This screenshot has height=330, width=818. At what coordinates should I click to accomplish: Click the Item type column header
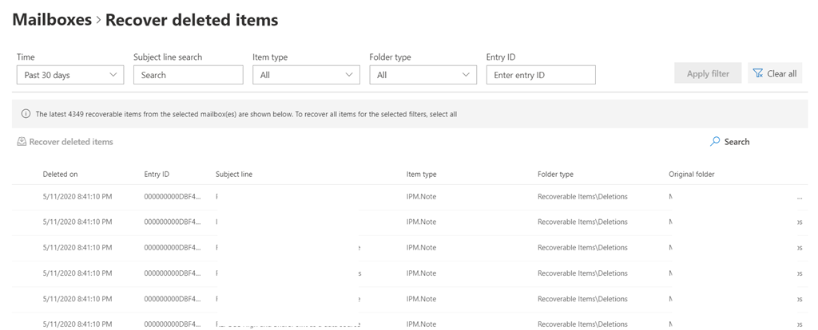(x=421, y=174)
